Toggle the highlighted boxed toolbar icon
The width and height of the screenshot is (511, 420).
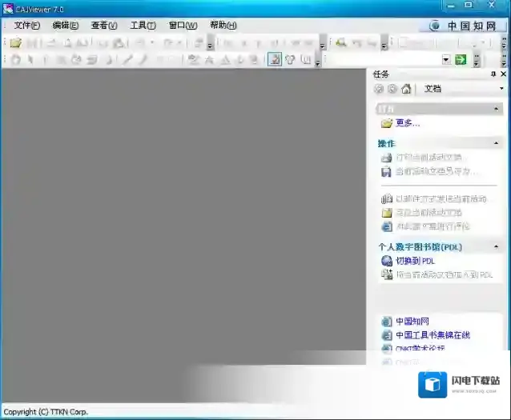tap(275, 59)
